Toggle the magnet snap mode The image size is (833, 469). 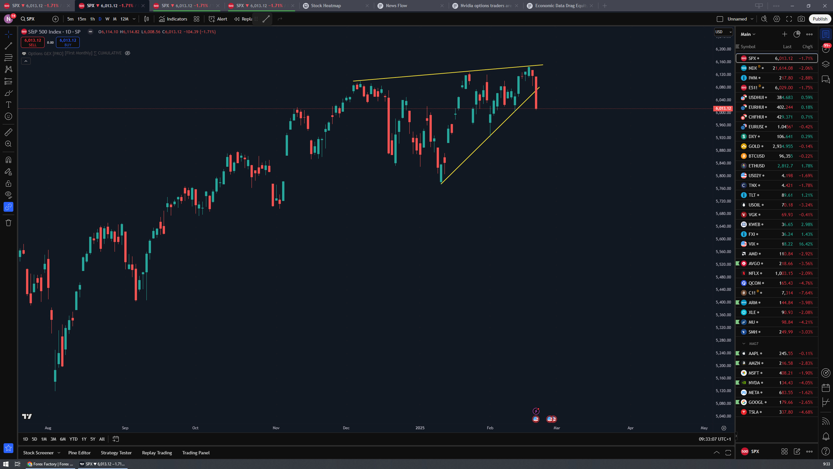8,160
